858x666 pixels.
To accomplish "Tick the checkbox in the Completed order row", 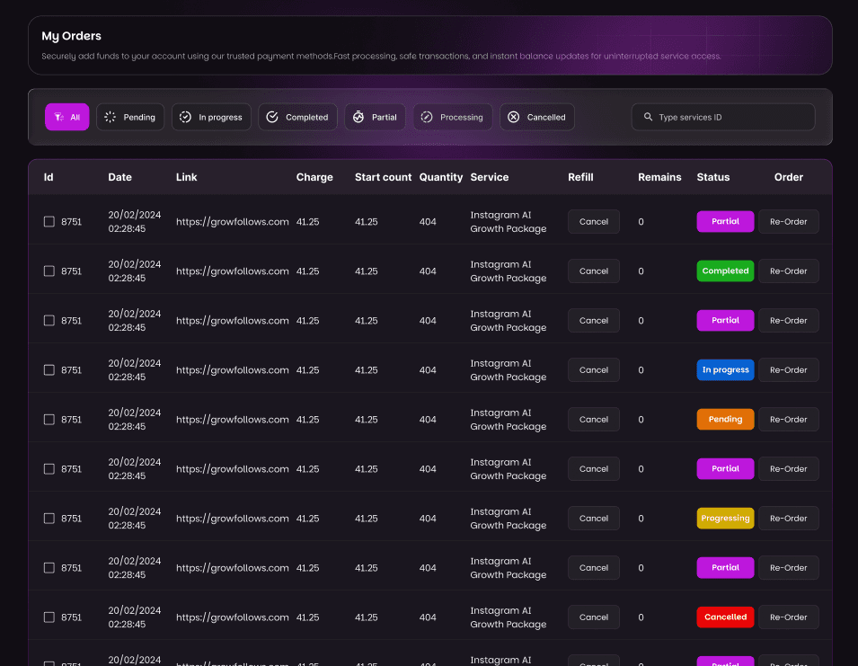I will click(49, 271).
